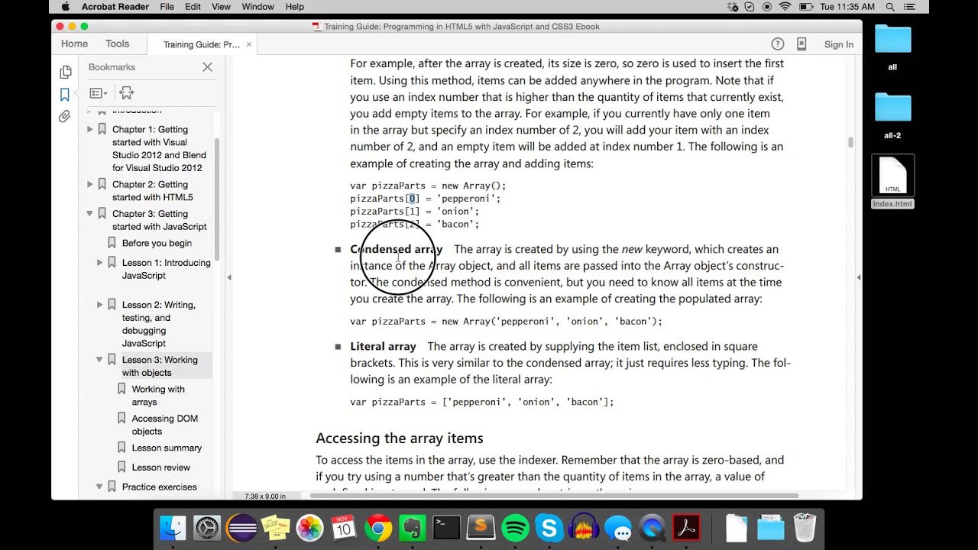Viewport: 978px width, 550px height.
Task: Open Audacity from the Dock
Action: click(584, 527)
